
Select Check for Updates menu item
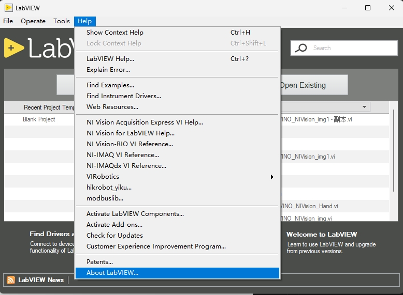[x=114, y=236]
